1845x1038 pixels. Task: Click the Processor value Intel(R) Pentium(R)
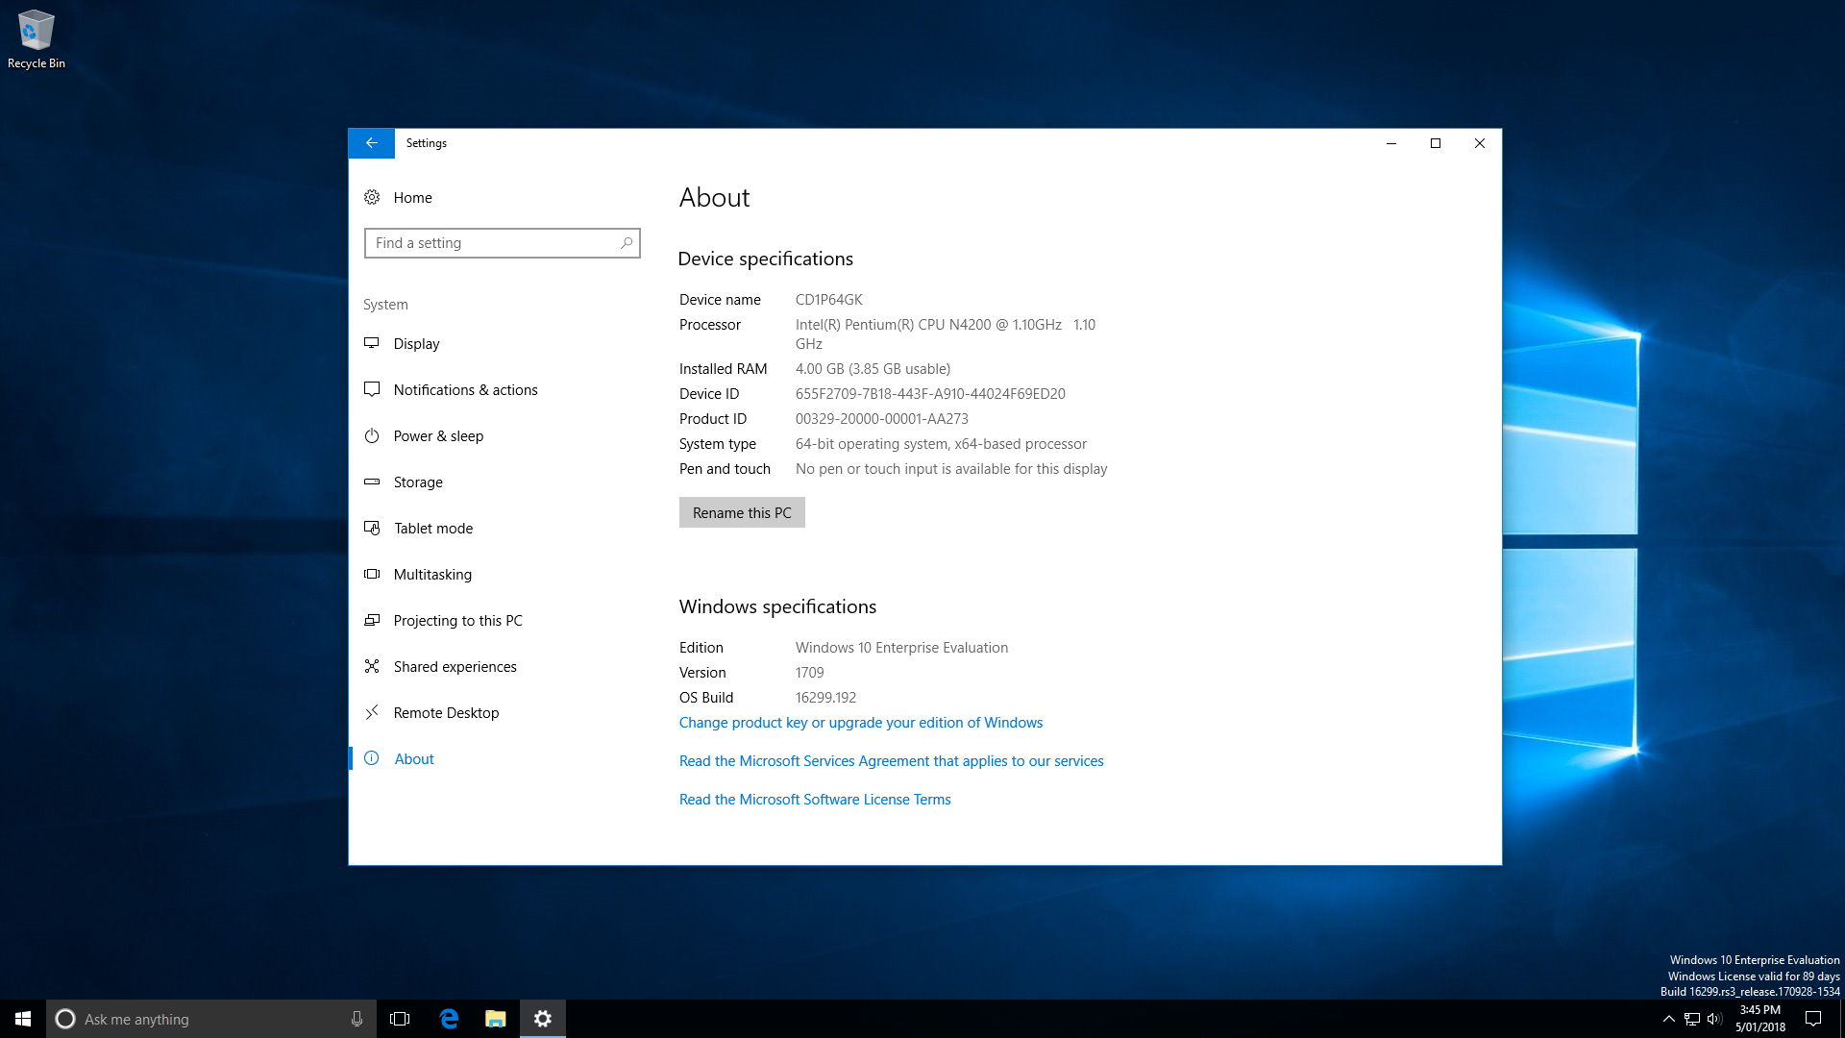coord(946,334)
